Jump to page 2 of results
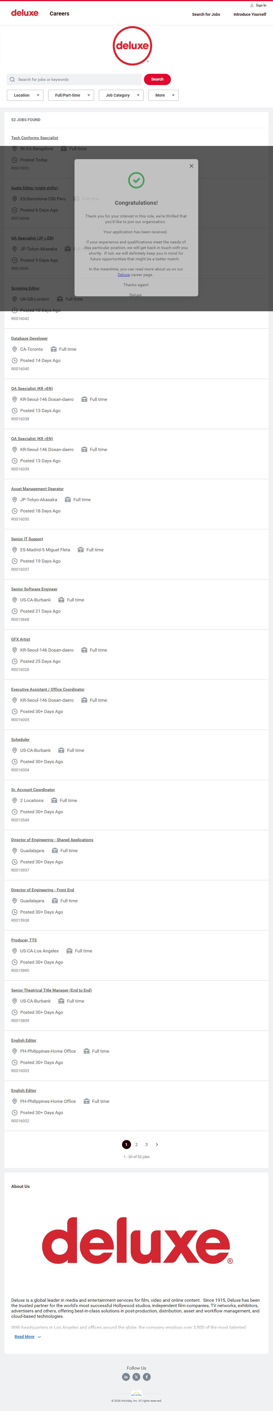The width and height of the screenshot is (273, 1411). point(137,1144)
